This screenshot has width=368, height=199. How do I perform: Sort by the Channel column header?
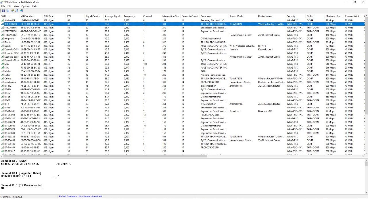pyautogui.click(x=152, y=16)
